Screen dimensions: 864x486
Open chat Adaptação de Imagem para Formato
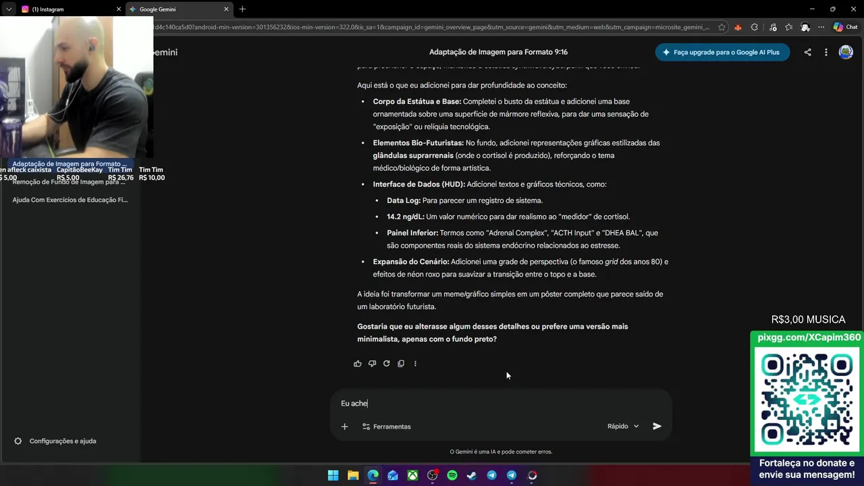tap(70, 164)
